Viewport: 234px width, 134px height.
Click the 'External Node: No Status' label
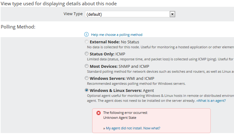coord(114,42)
